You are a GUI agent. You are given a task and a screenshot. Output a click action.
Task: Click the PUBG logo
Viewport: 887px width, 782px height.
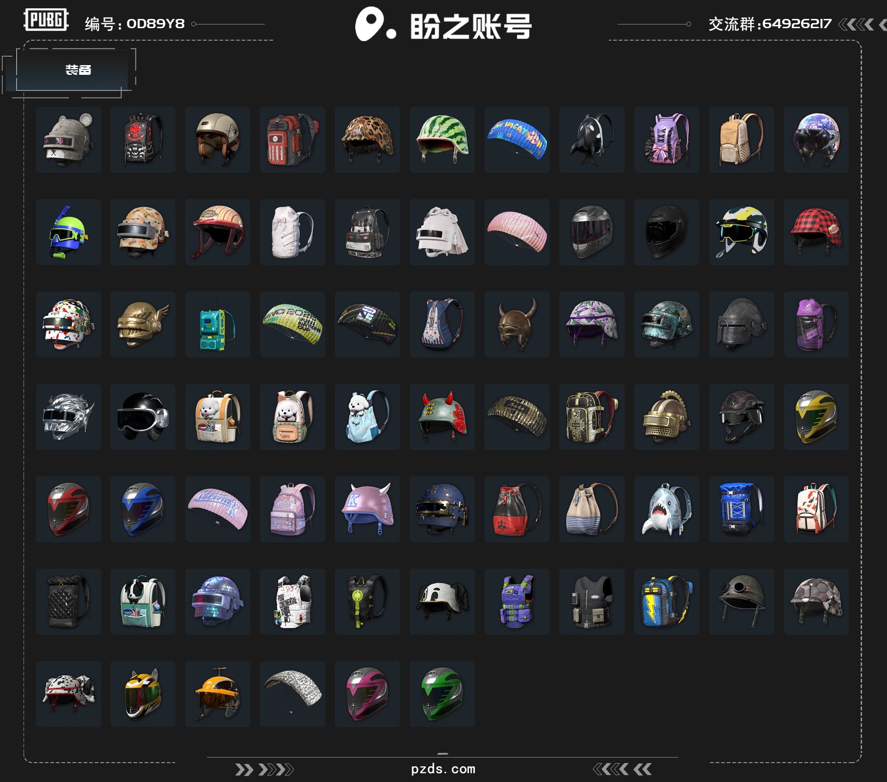(x=46, y=20)
